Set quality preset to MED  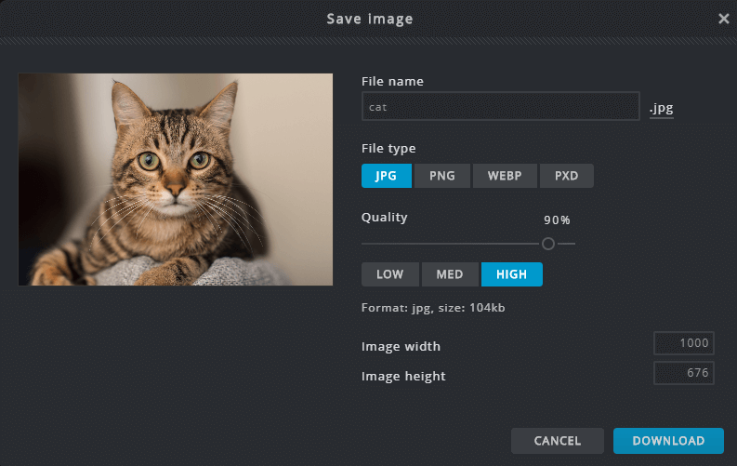tap(450, 274)
